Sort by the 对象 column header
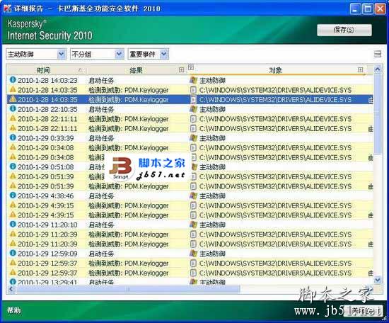 tap(275, 70)
